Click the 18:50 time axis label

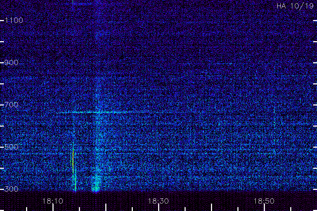[264, 201]
